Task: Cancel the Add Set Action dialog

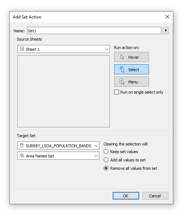Action: click(x=155, y=196)
